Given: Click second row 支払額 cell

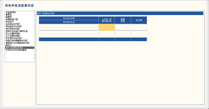Looking at the screenshot, I should (139, 34).
